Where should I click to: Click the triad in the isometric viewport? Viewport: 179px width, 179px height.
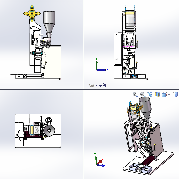click(x=100, y=160)
